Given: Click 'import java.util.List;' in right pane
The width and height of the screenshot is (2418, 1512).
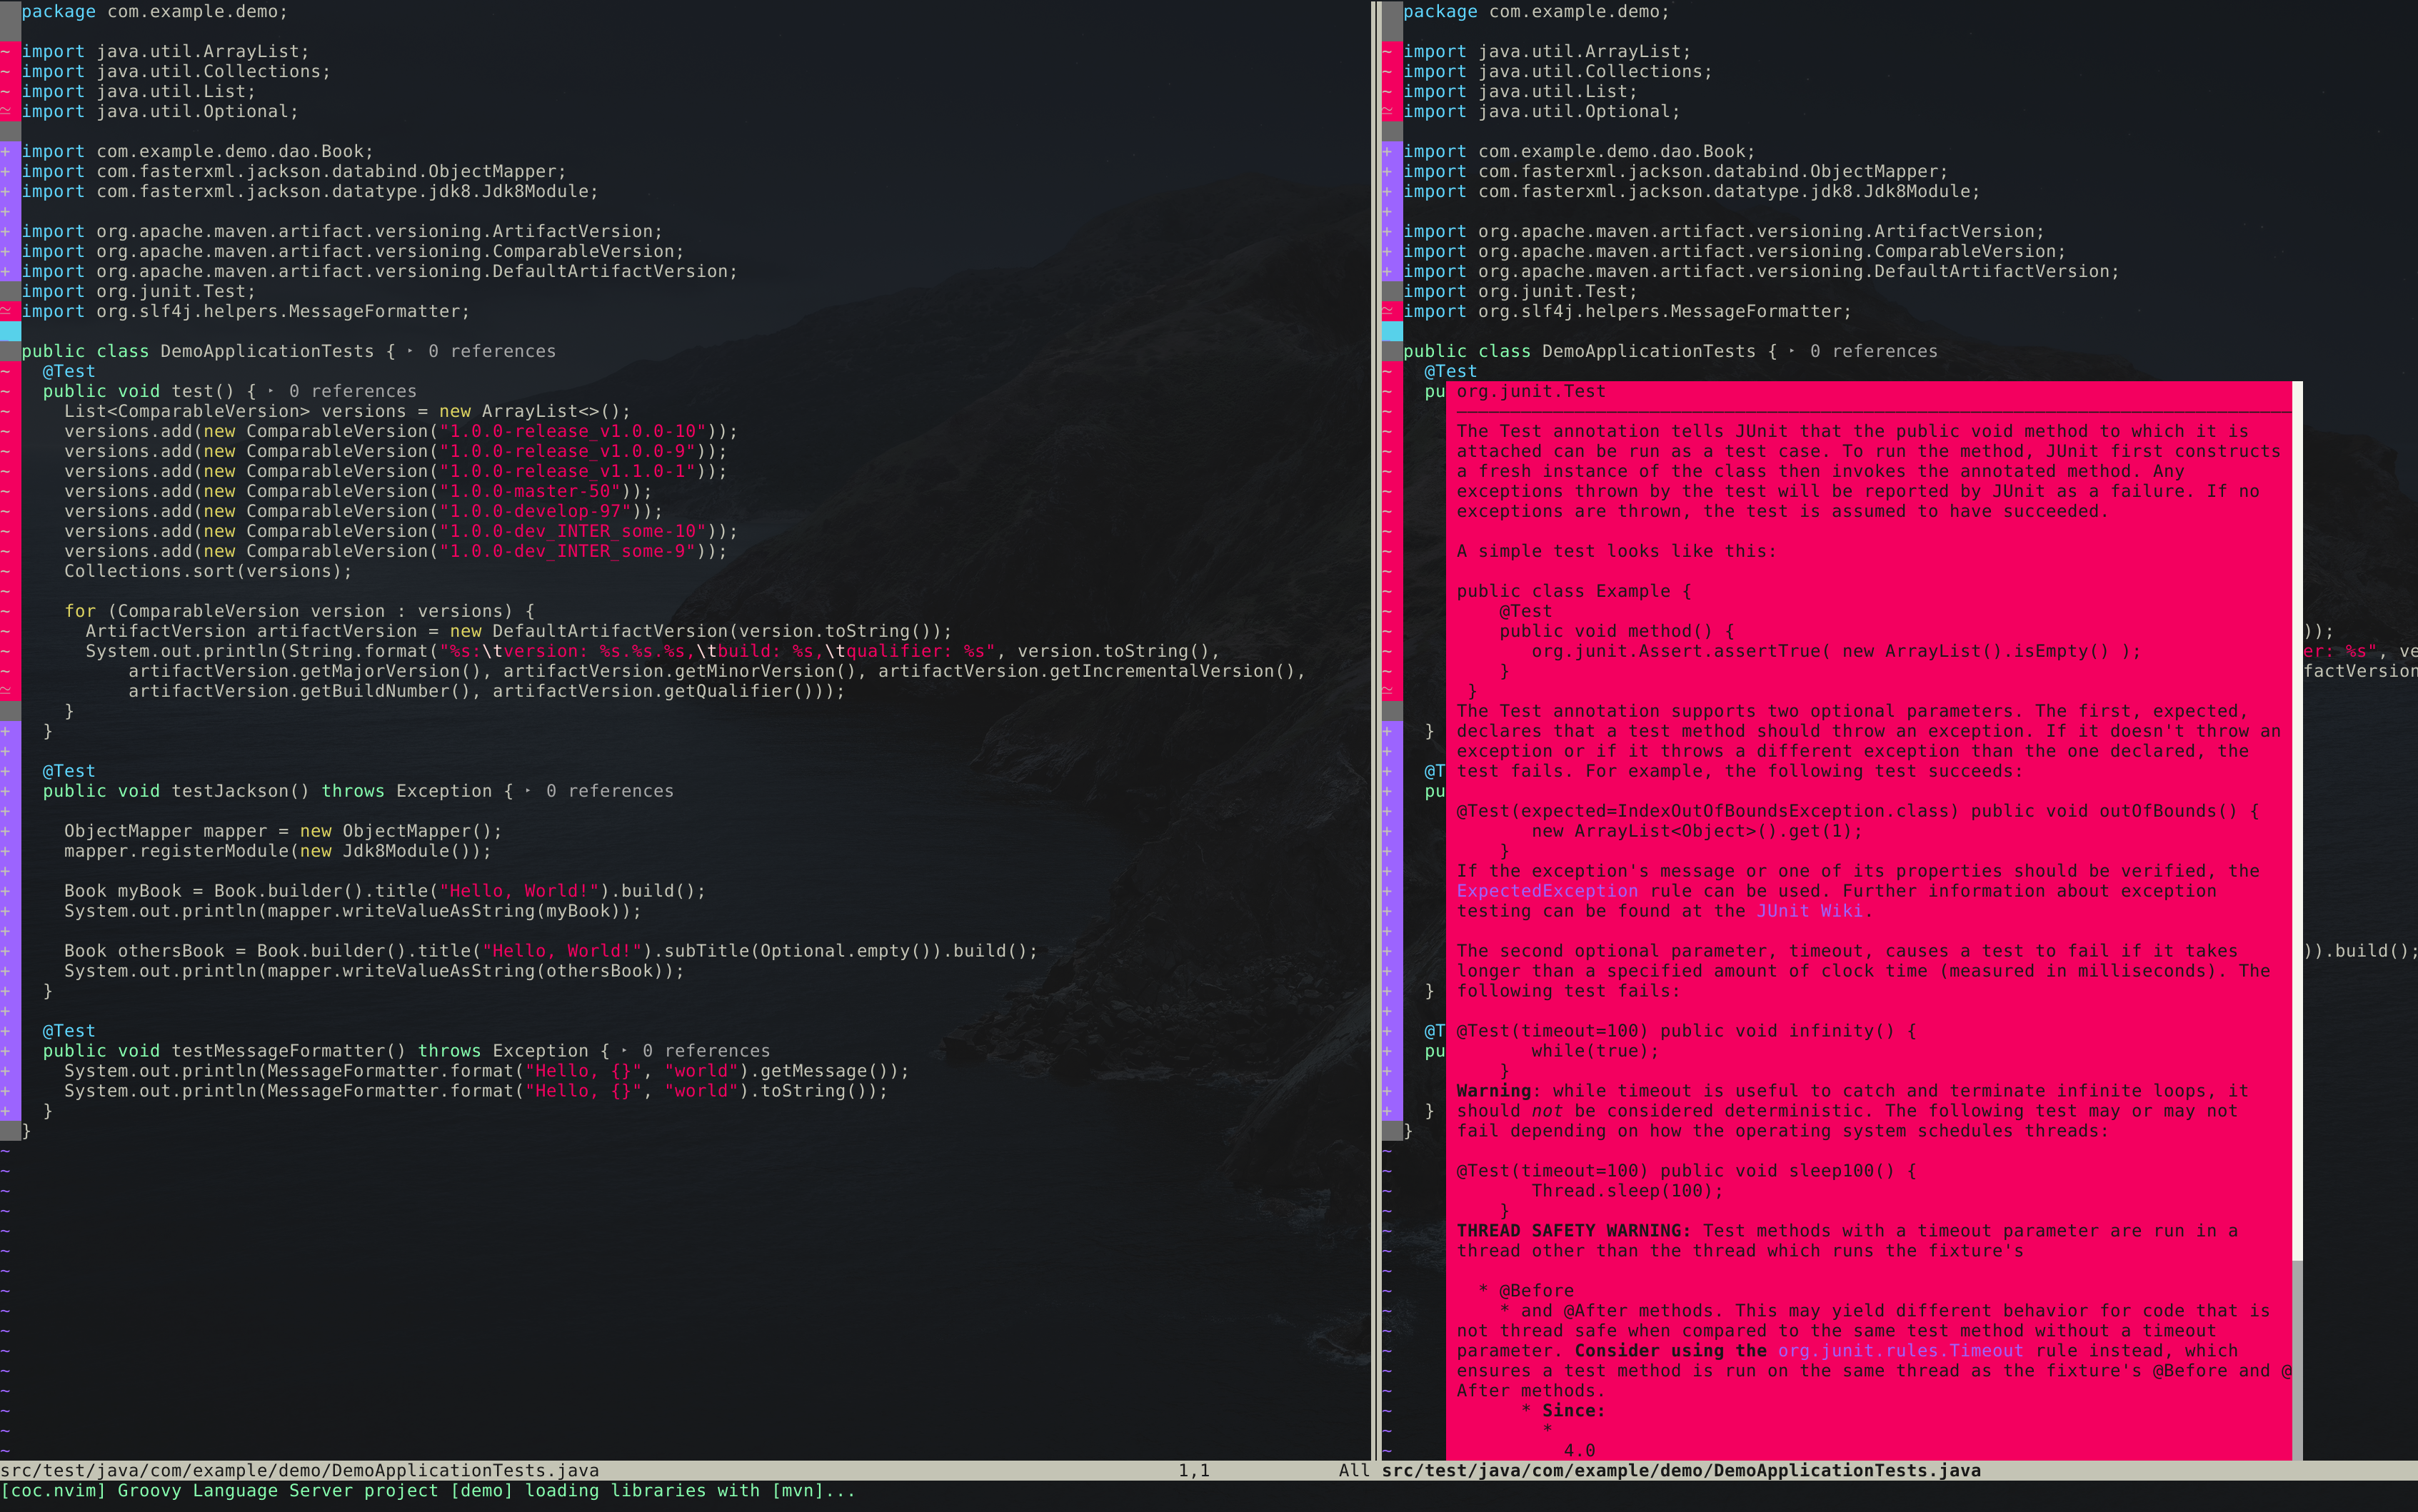Looking at the screenshot, I should pyautogui.click(x=1520, y=91).
